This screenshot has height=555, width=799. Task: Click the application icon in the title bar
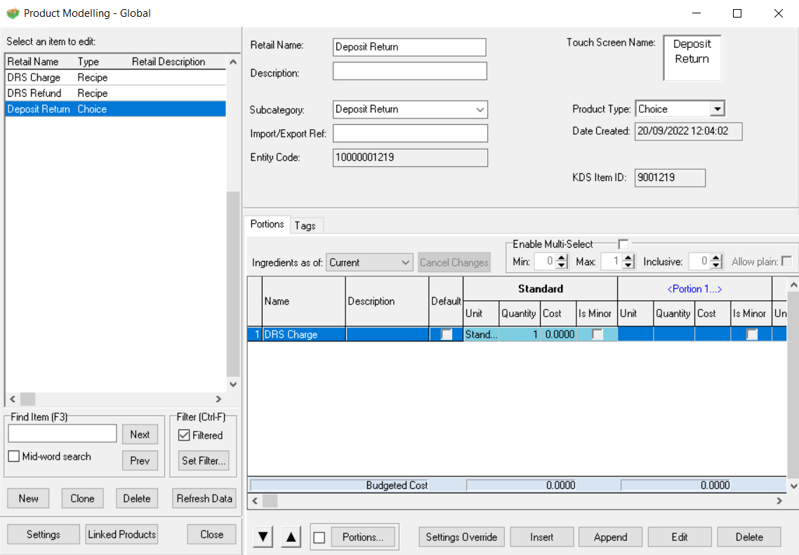tap(13, 13)
